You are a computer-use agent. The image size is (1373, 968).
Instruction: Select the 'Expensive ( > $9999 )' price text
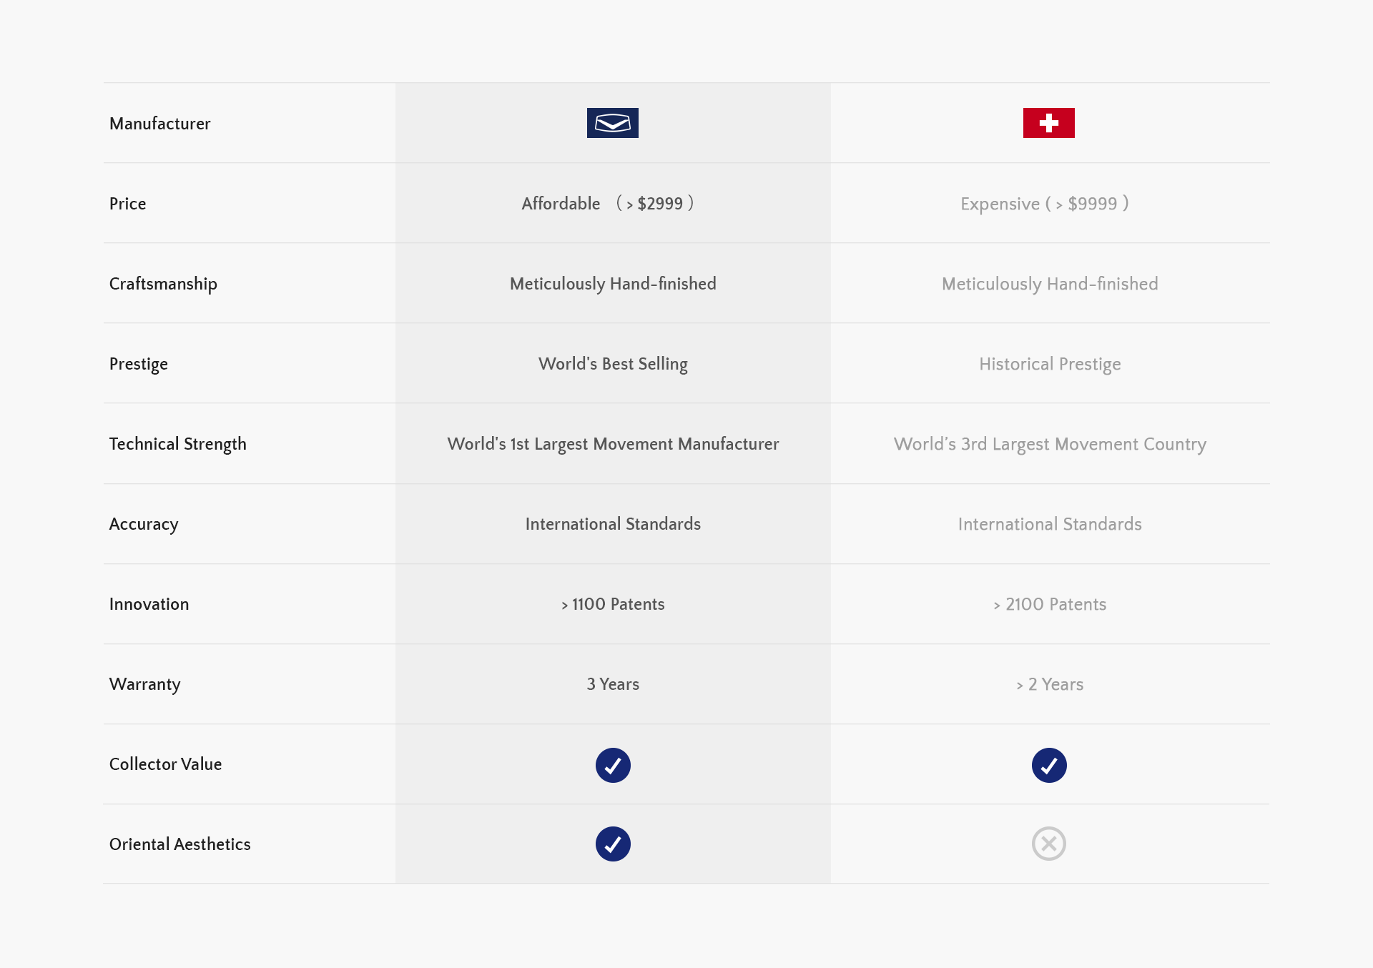click(x=1045, y=204)
